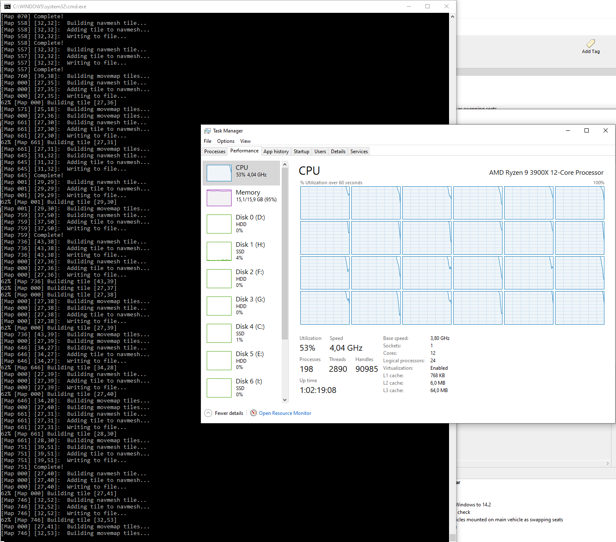The width and height of the screenshot is (616, 542).
Task: Collapse with the Fewer details arrow icon
Action: (x=208, y=413)
